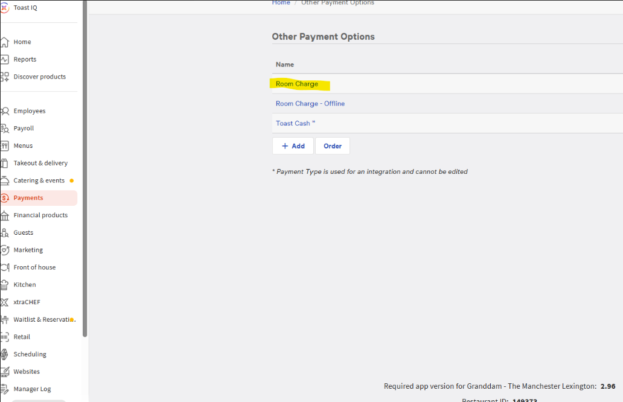Click the Home house icon in sidebar
Screen dimensions: 623x402
[x=4, y=42]
